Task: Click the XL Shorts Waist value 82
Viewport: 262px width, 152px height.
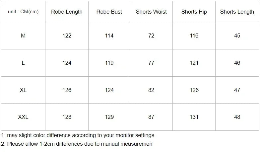Action: tap(151, 90)
